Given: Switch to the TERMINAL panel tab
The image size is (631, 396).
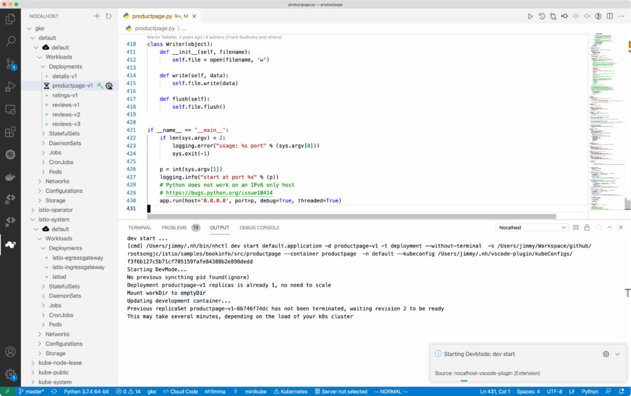Looking at the screenshot, I should (x=139, y=228).
